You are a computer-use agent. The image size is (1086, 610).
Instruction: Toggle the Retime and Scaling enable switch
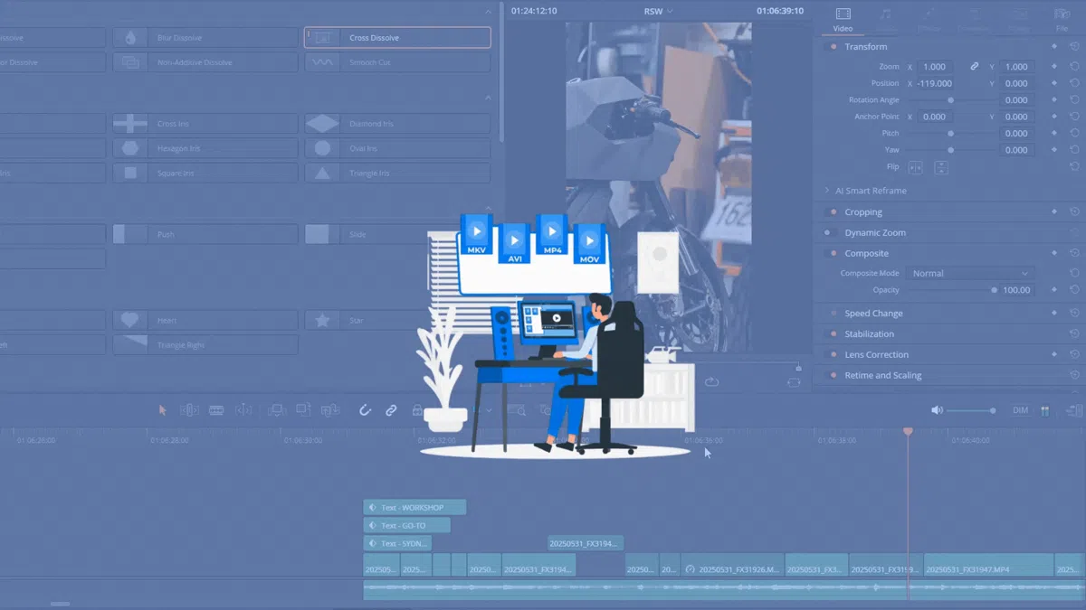pos(832,376)
